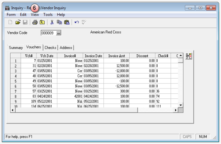Click the Copy toolbar icon
Screen dimensions: 221x144
[59, 22]
